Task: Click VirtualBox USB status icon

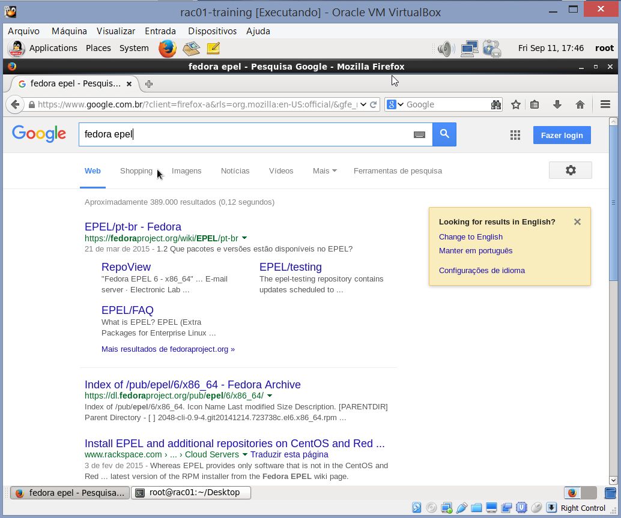Action: (x=461, y=508)
